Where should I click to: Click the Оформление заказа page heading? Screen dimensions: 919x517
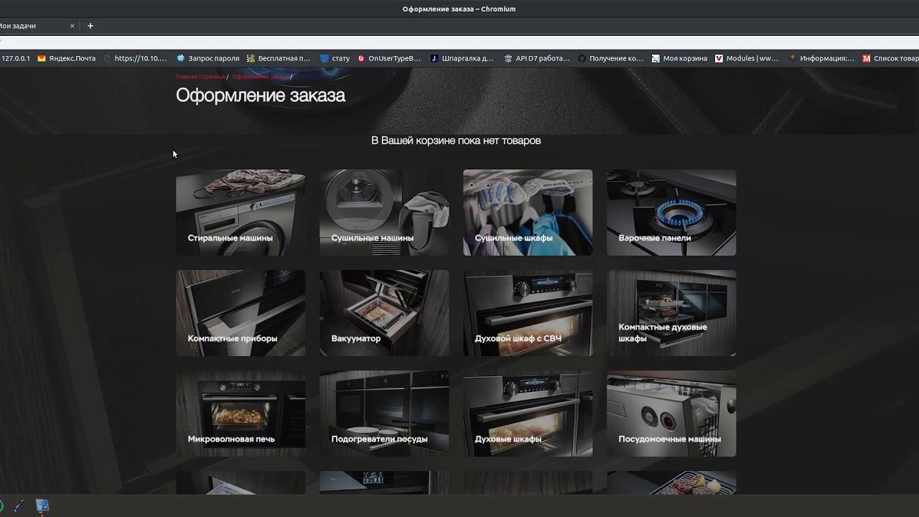coord(261,96)
